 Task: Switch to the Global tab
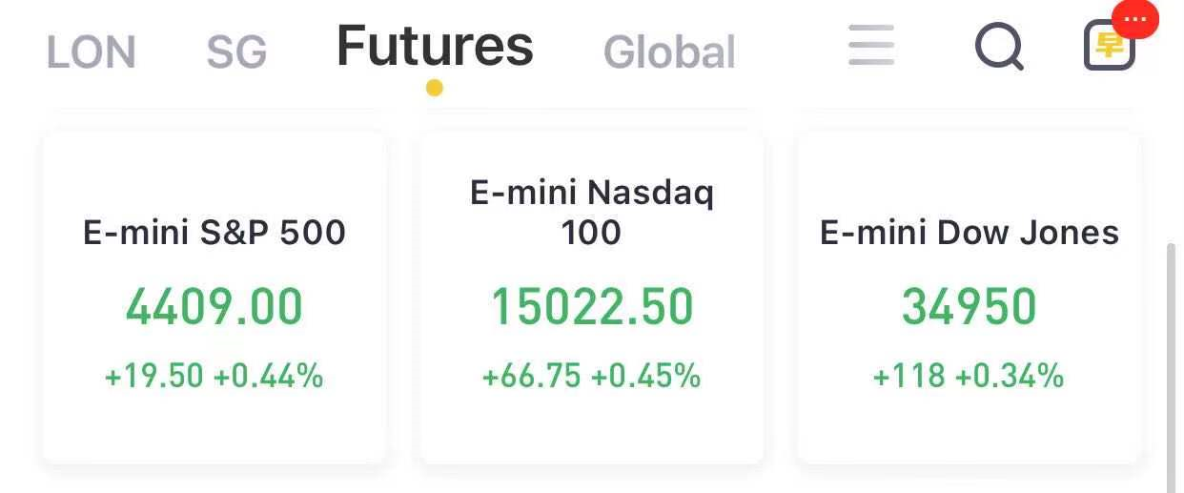670,52
